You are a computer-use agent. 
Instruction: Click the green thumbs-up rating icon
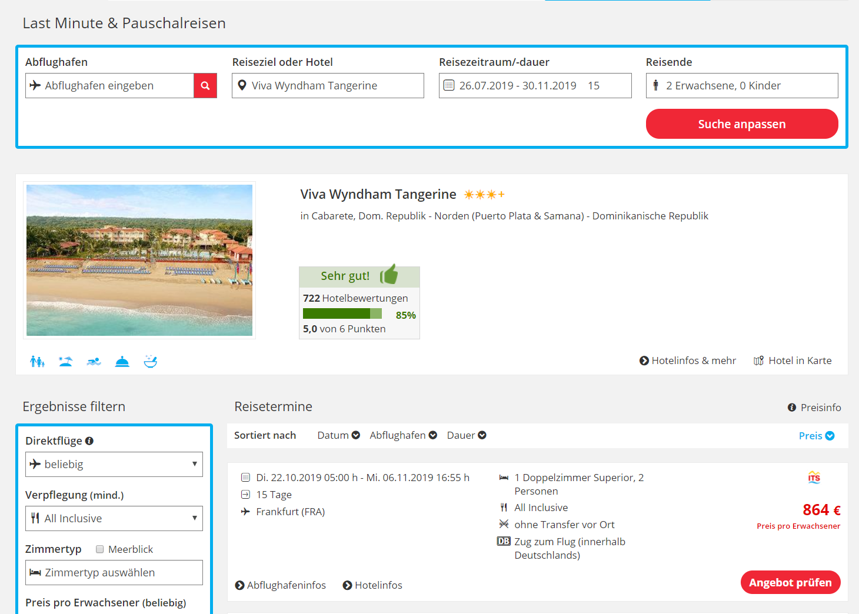click(389, 275)
